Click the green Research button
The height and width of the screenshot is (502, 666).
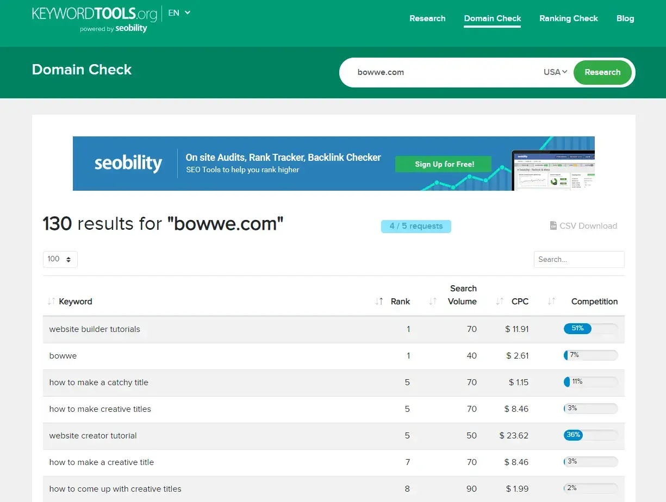(602, 72)
